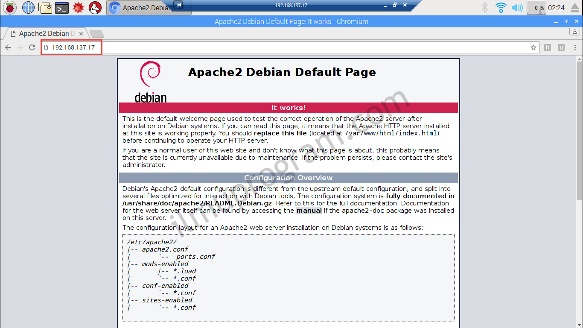Click the '/etc/apache2/' line in config tree
Image resolution: width=583 pixels, height=328 pixels.
tap(152, 242)
